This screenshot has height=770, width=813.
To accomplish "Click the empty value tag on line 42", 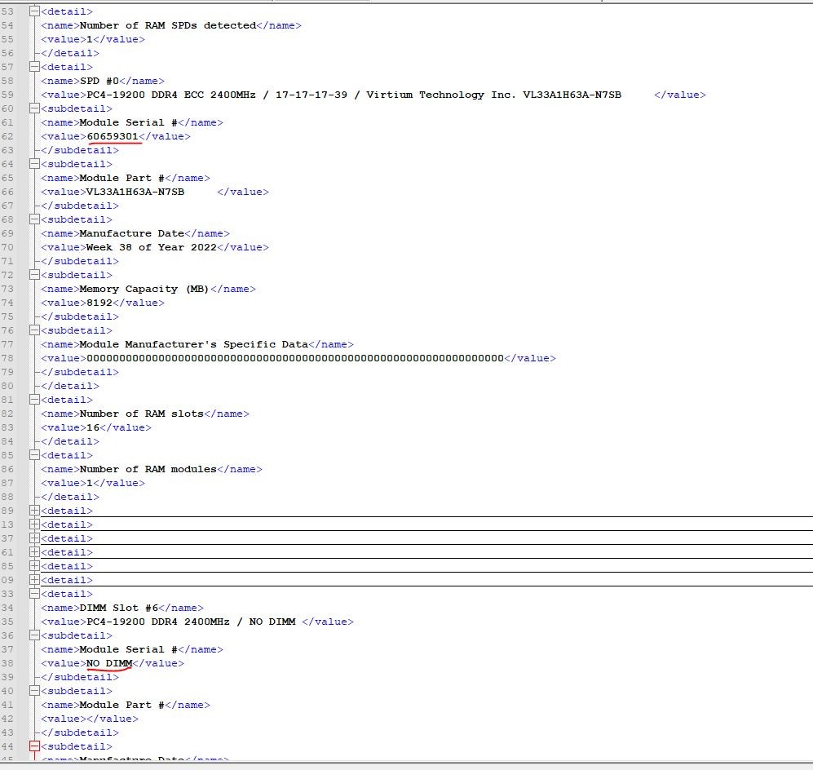I will pos(90,718).
